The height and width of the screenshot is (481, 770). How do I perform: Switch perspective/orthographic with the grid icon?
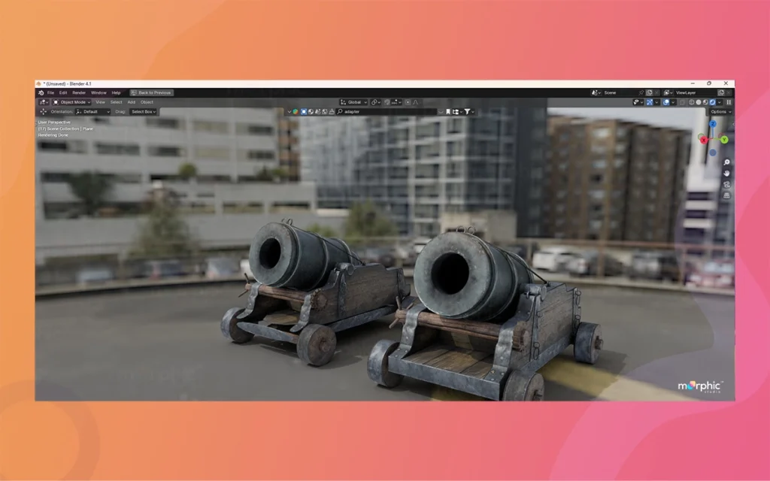727,195
